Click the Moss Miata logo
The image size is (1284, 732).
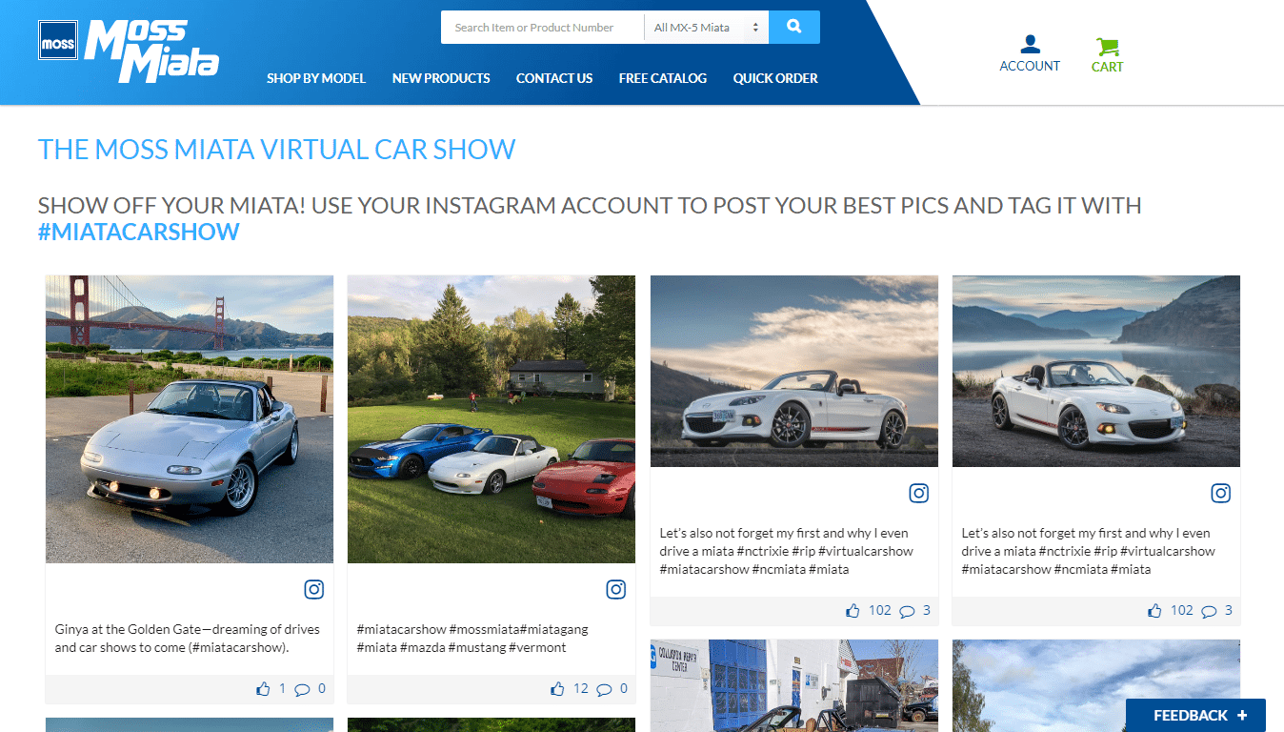tap(130, 50)
